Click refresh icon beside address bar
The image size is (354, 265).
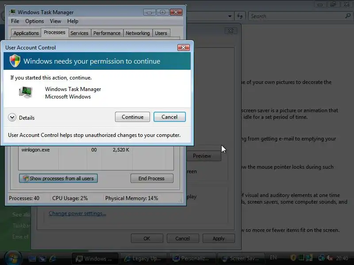point(240,16)
